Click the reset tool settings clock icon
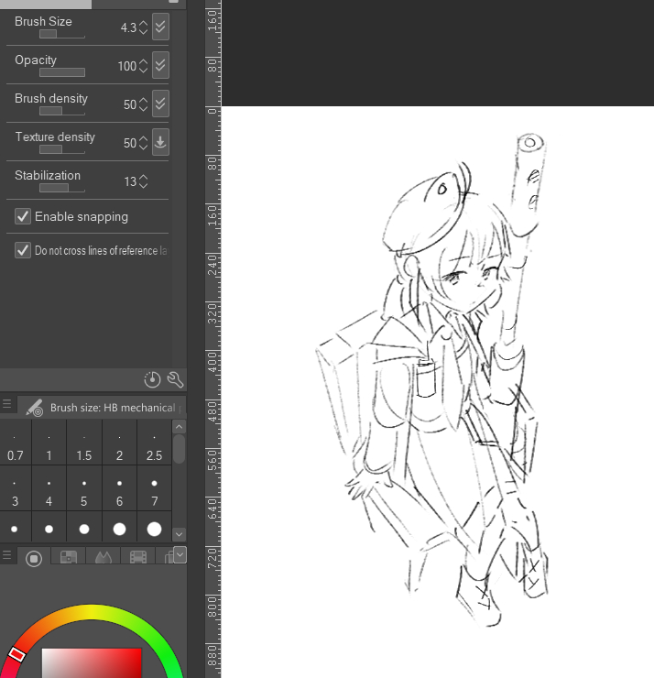654x678 pixels. pos(153,379)
